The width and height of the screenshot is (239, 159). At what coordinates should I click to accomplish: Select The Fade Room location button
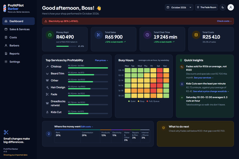[x=207, y=7]
